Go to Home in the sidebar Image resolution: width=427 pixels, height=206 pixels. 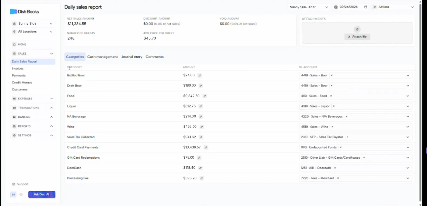pos(22,44)
